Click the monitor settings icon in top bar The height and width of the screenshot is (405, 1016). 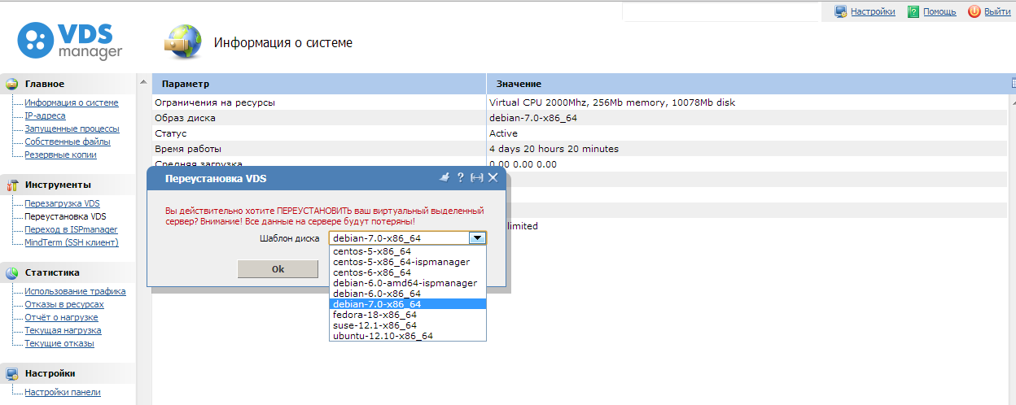pos(841,11)
